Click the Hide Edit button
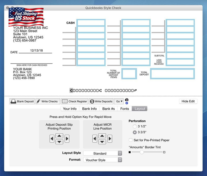Viewport: 207px width, 176px height. 188,101
